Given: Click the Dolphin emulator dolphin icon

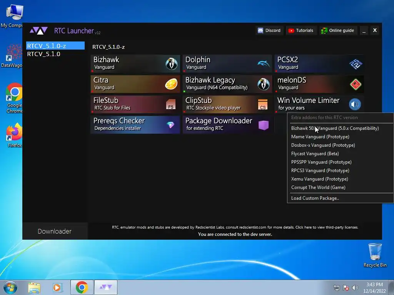Looking at the screenshot, I should pyautogui.click(x=263, y=64).
